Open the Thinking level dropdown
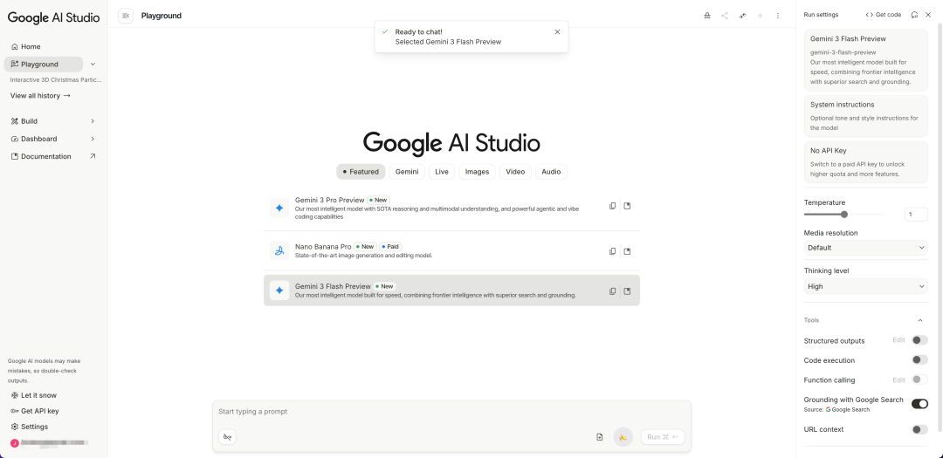The image size is (943, 458). click(865, 286)
